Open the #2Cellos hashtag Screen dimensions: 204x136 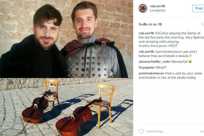pyautogui.click(x=162, y=33)
